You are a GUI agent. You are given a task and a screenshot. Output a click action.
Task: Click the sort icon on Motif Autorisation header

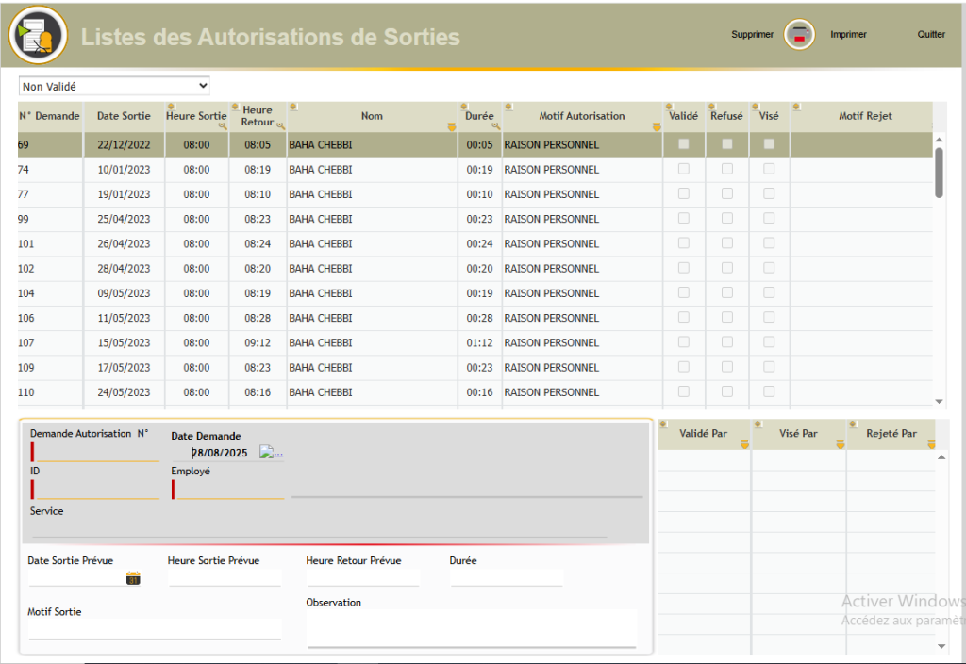pyautogui.click(x=509, y=108)
